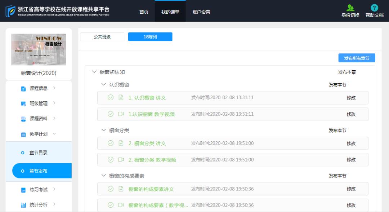Image resolution: width=389 pixels, height=212 pixels.
Task: Toggle the check circle for 1. 认识橱窗 讲义
Action: (x=111, y=97)
